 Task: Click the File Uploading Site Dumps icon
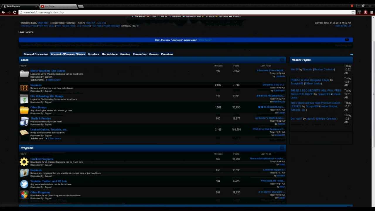24,99
